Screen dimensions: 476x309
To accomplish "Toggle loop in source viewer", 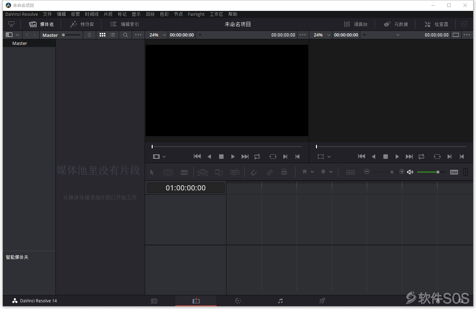I will tap(257, 156).
